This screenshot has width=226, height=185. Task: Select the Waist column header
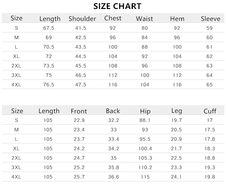[x=144, y=19]
